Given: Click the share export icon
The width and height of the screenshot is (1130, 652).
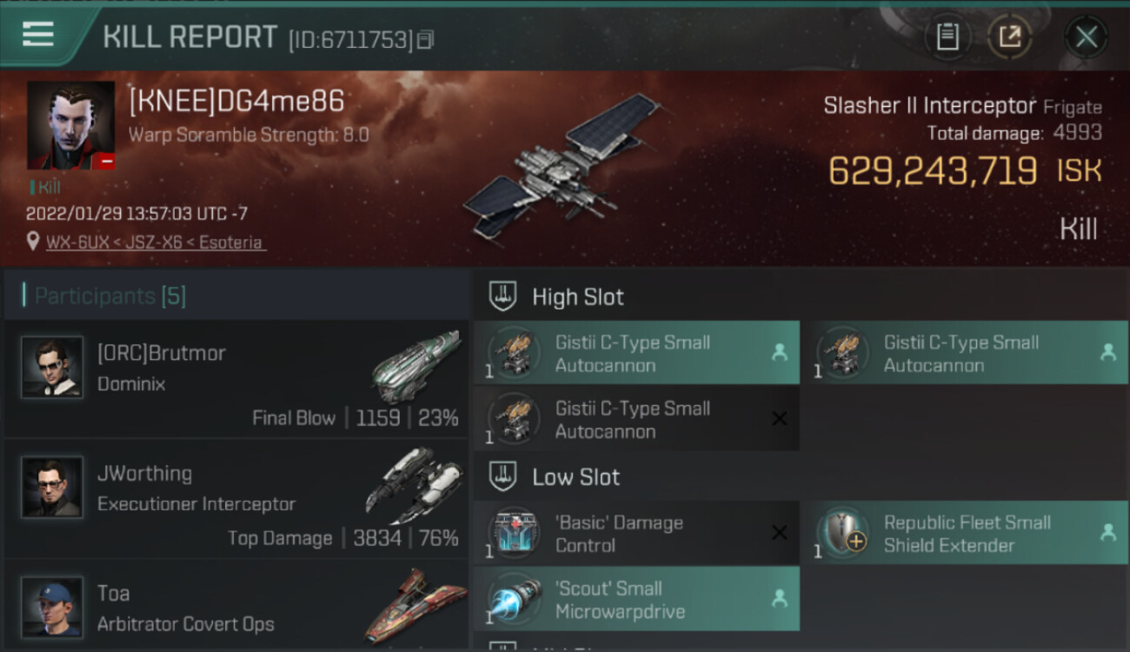Looking at the screenshot, I should pyautogui.click(x=1009, y=37).
